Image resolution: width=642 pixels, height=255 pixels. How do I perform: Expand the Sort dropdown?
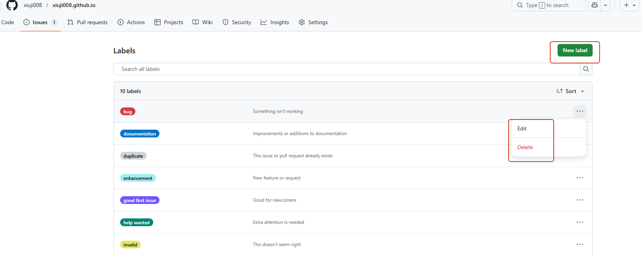pyautogui.click(x=570, y=91)
